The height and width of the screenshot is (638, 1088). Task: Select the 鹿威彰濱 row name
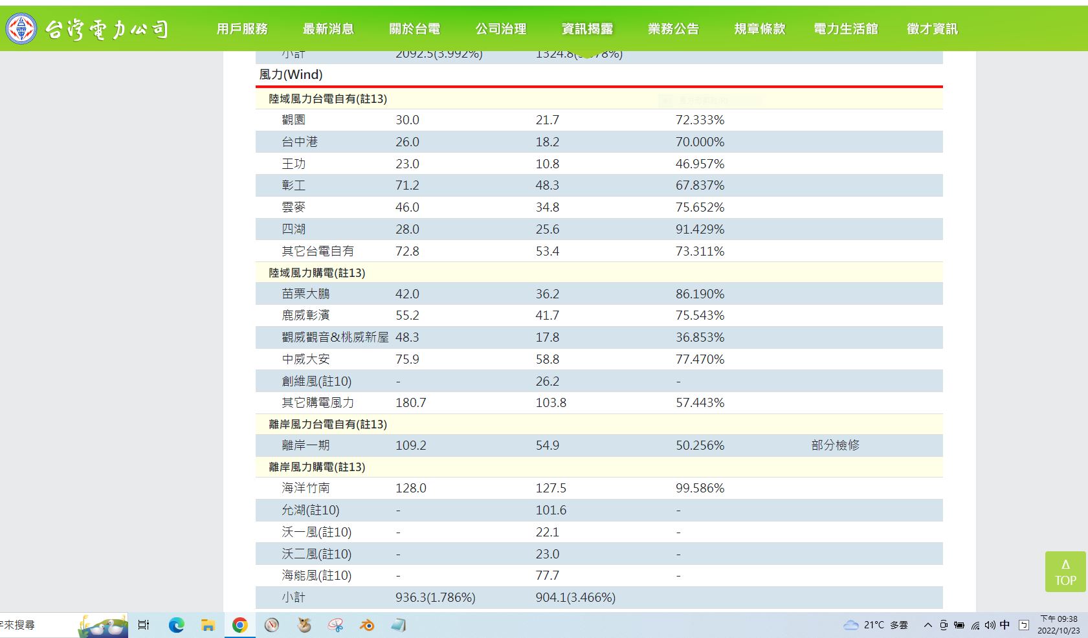(305, 315)
